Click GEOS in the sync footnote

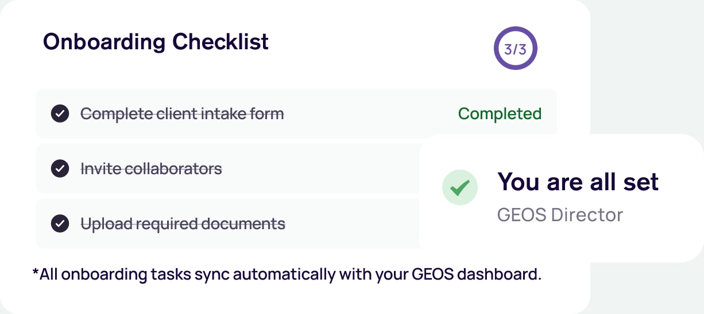coord(428,274)
